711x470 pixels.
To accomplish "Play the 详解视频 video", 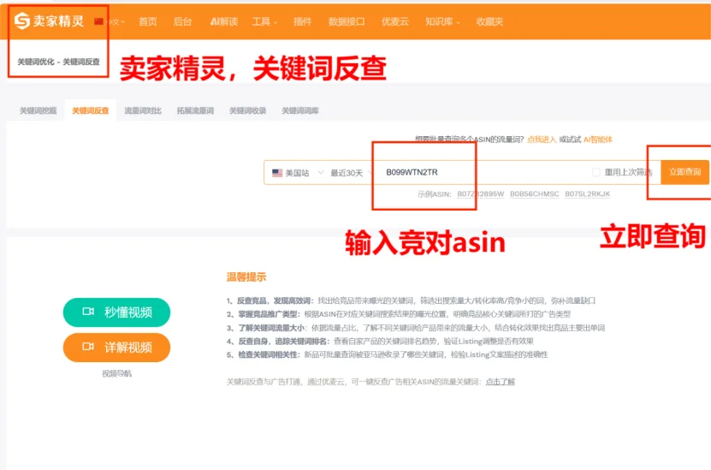I will click(x=116, y=348).
